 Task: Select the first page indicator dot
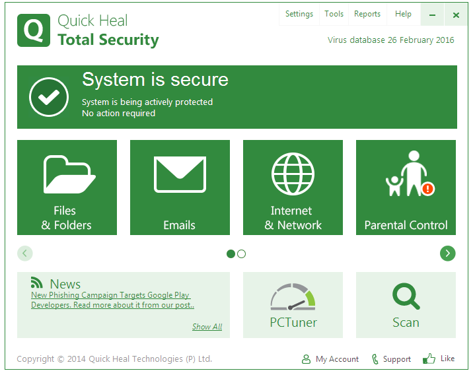pyautogui.click(x=231, y=254)
